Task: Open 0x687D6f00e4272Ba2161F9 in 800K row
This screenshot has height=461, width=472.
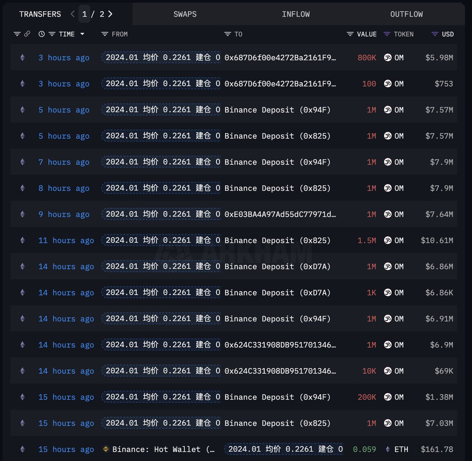Action: point(280,57)
